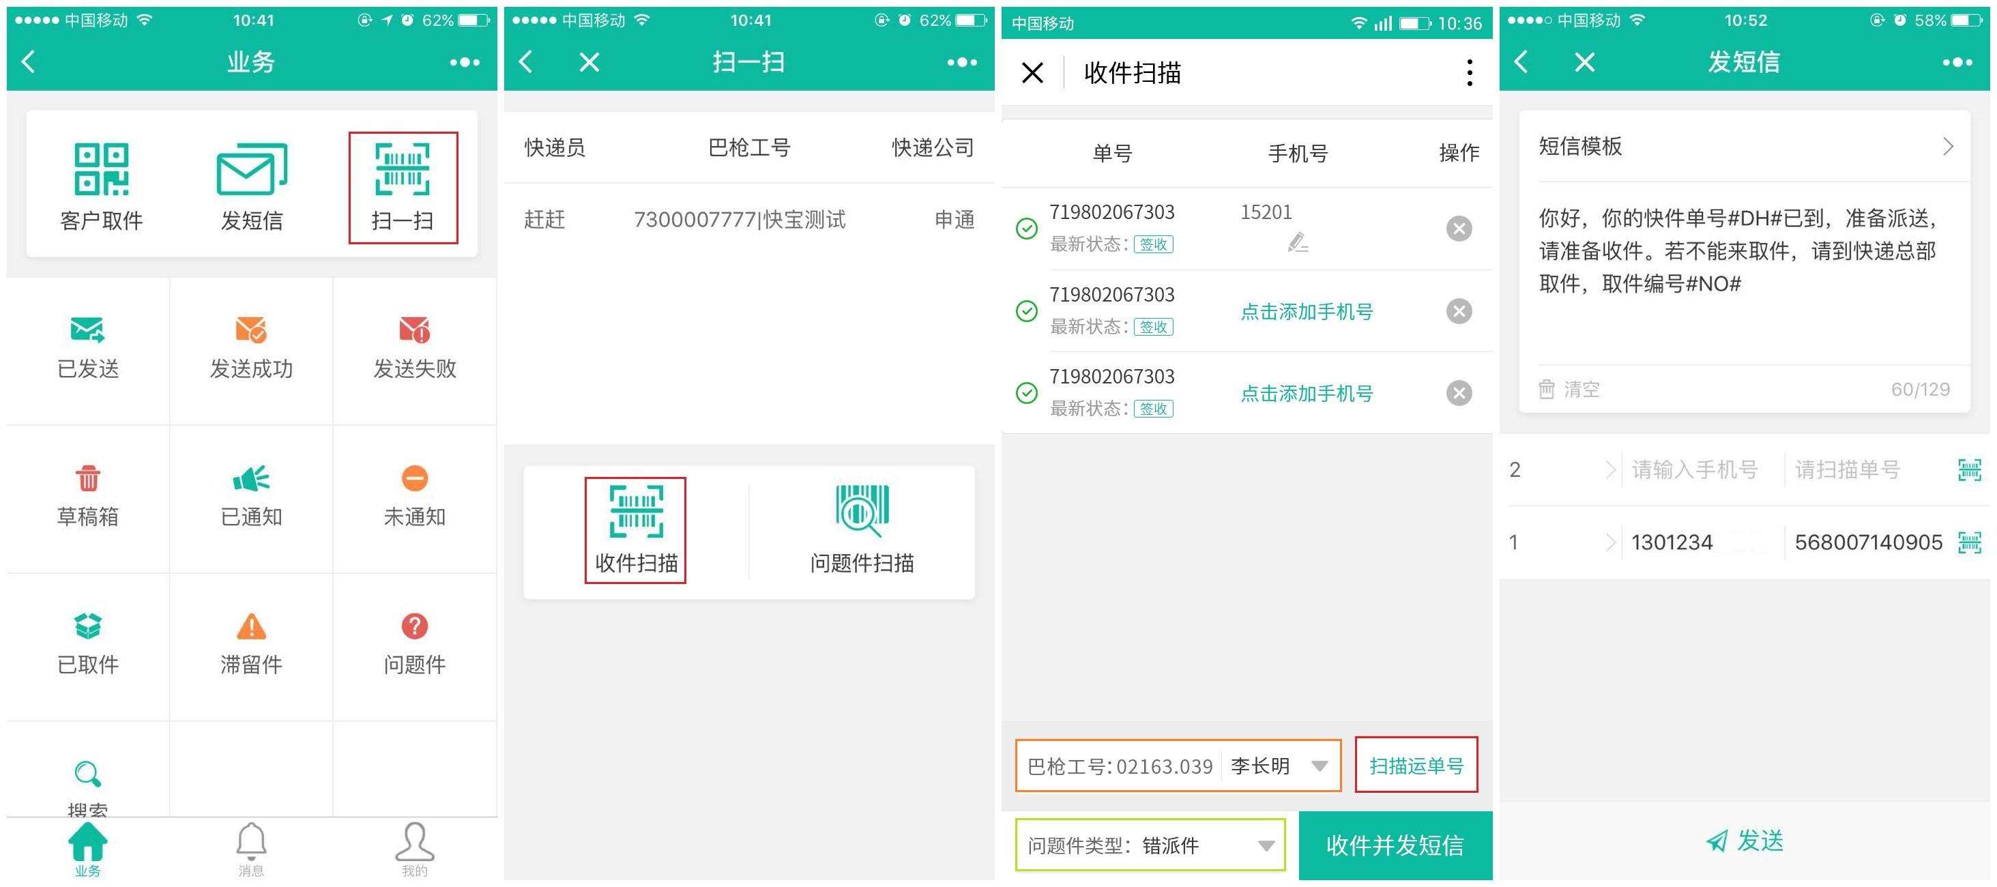Tap 收件并发短信 button
This screenshot has width=1997, height=887.
coord(1395,845)
